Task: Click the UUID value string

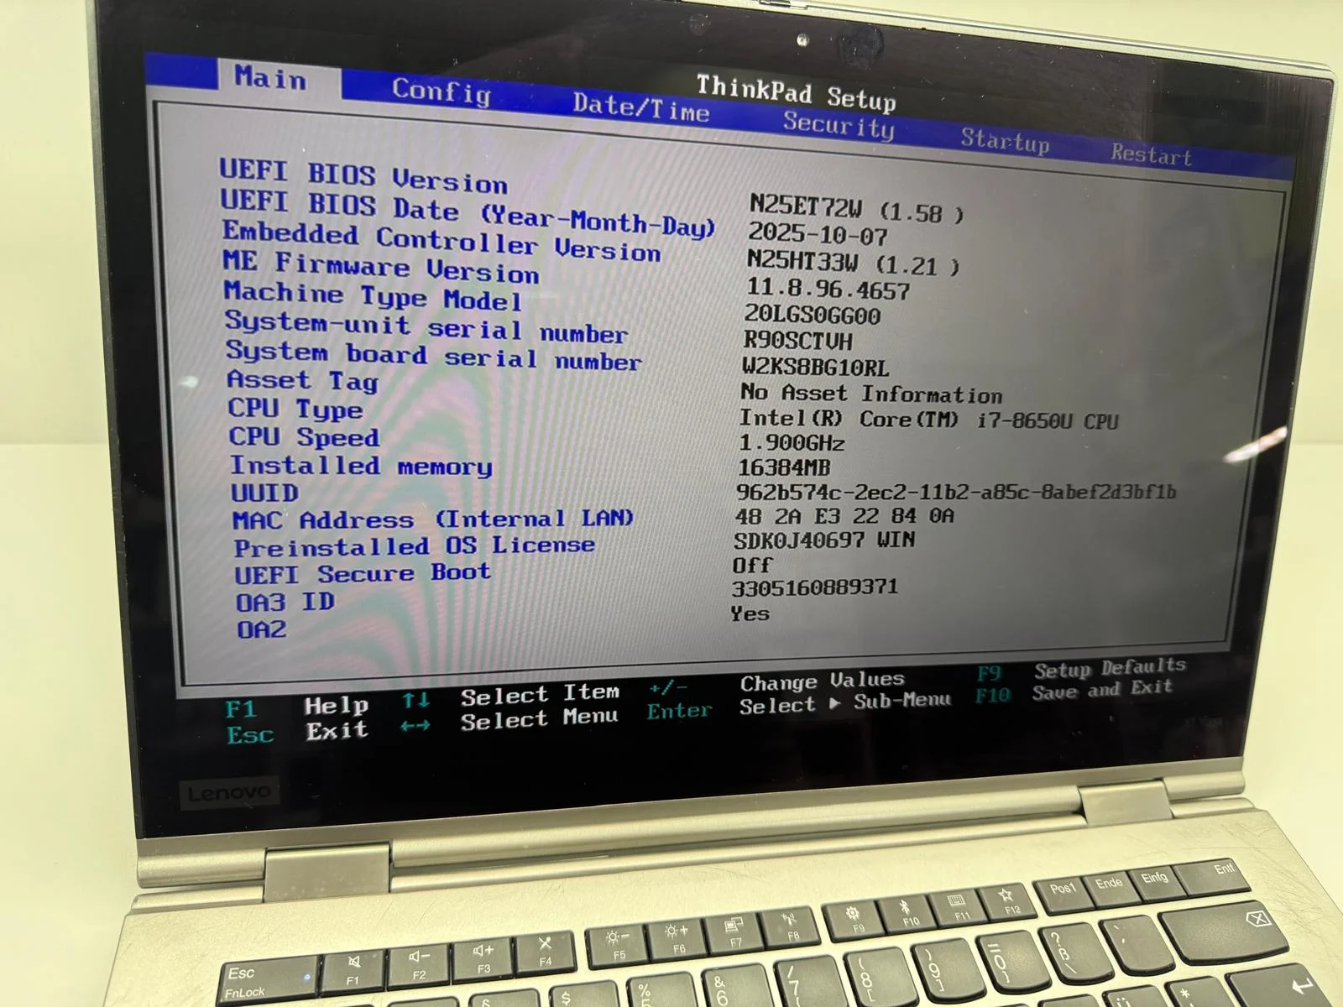Action: point(956,492)
